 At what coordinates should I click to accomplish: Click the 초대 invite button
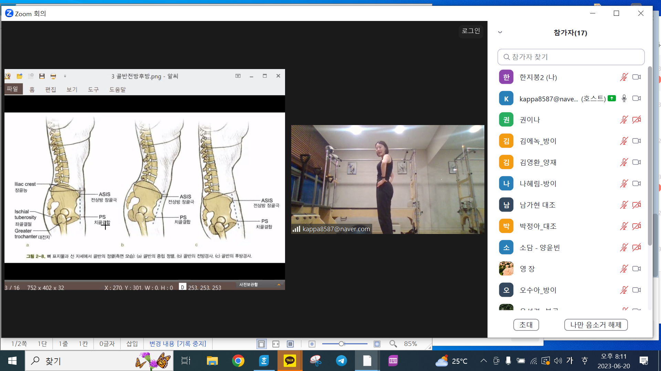click(x=526, y=325)
